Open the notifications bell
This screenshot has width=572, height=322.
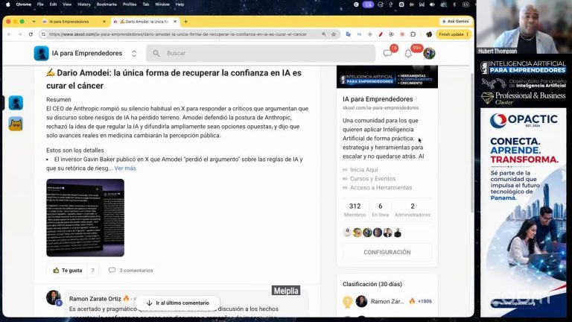[408, 54]
